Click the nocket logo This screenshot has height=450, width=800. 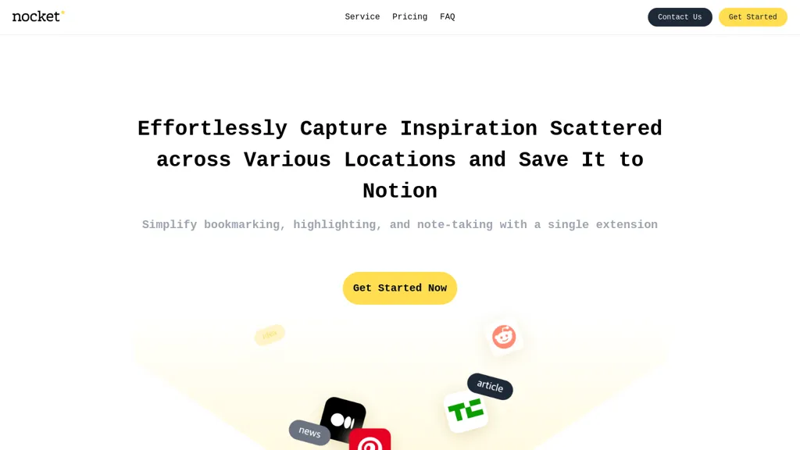[38, 16]
